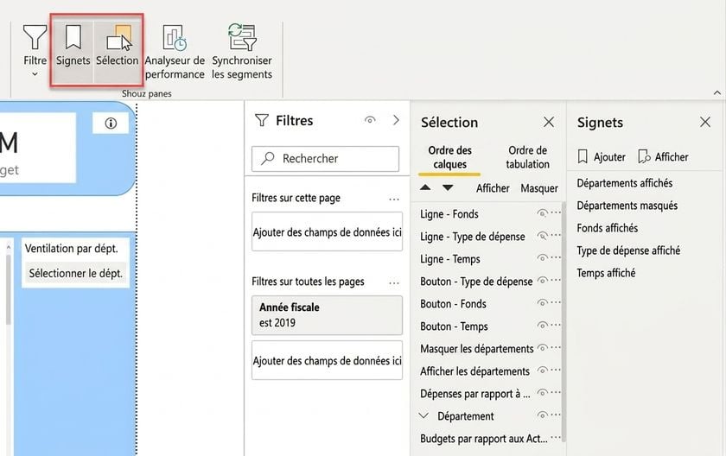Select Afficher les départements layer
Screen dimensions: 726x456
tap(474, 371)
